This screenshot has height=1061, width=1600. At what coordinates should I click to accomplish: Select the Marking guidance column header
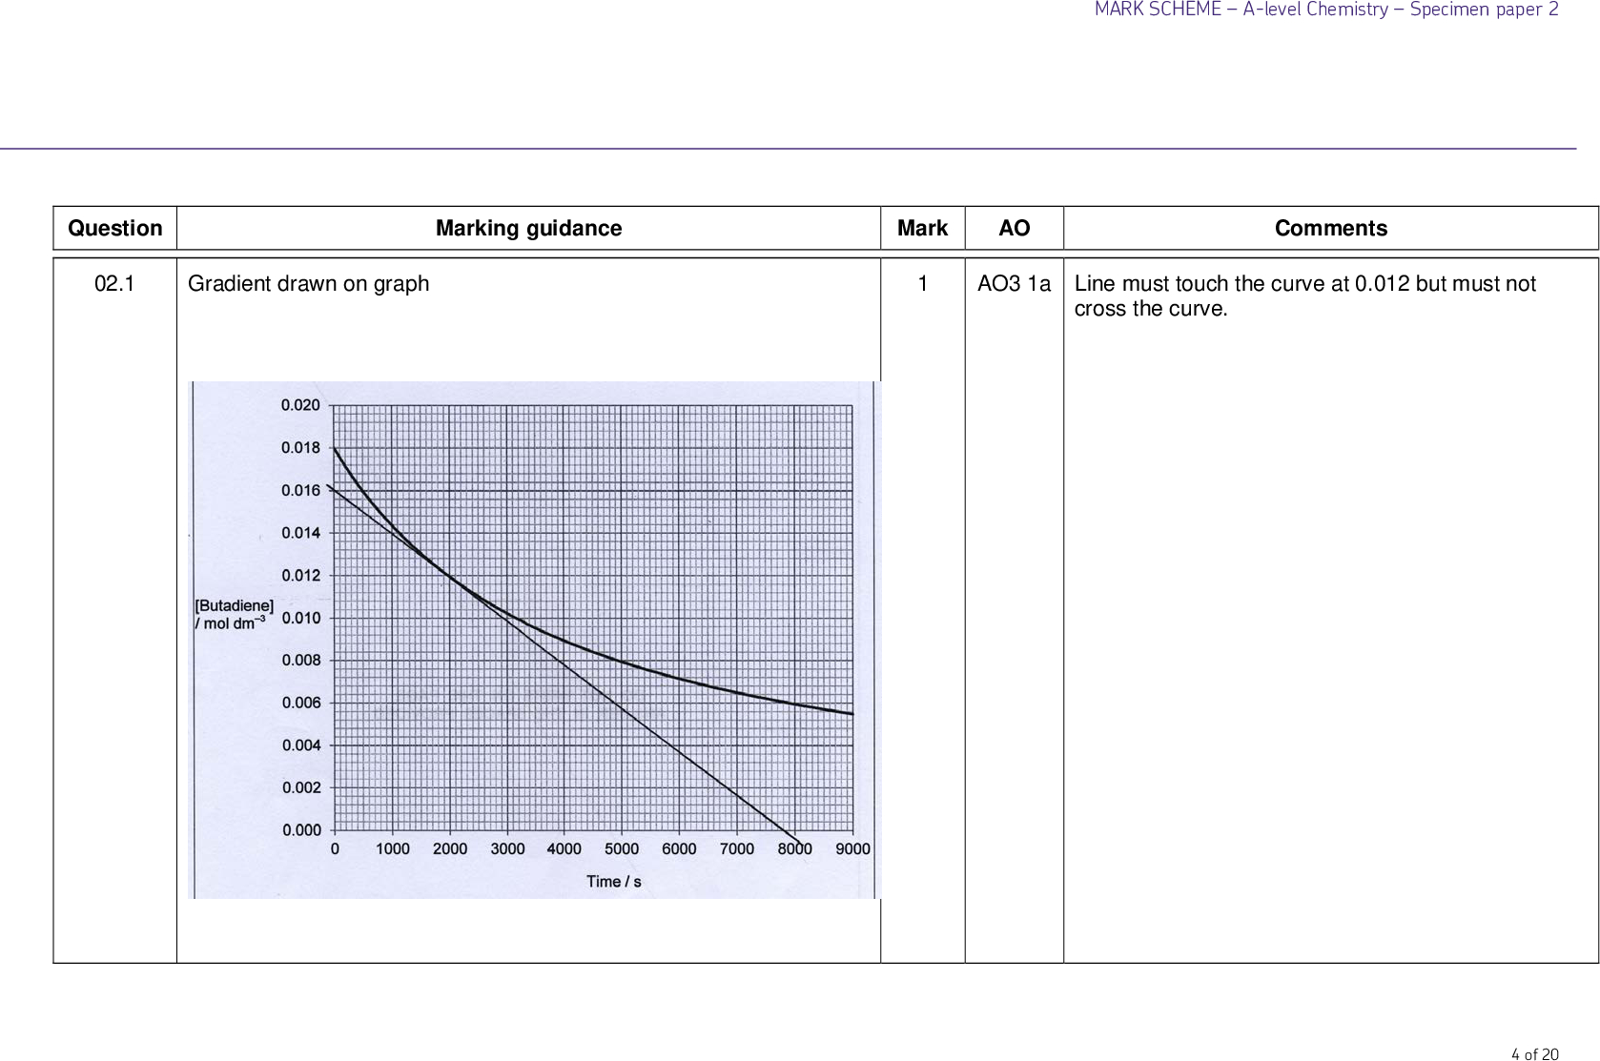pyautogui.click(x=529, y=228)
